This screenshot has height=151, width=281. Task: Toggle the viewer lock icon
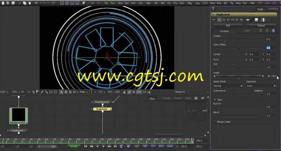click(124, 92)
